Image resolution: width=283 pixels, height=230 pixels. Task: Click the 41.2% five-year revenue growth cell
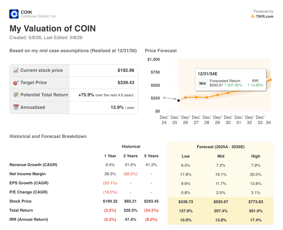pos(151,165)
